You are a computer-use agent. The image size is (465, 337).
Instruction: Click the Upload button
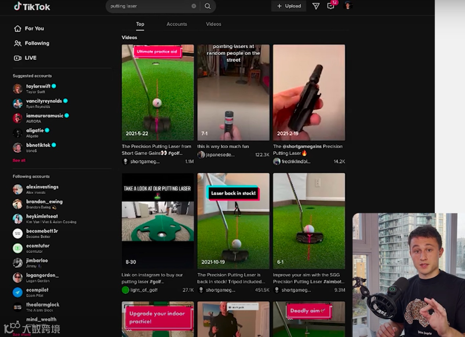point(289,6)
